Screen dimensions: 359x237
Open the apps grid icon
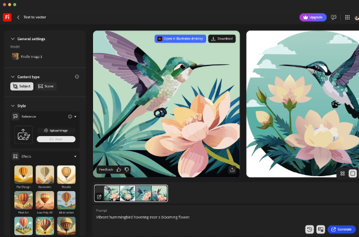click(x=348, y=17)
